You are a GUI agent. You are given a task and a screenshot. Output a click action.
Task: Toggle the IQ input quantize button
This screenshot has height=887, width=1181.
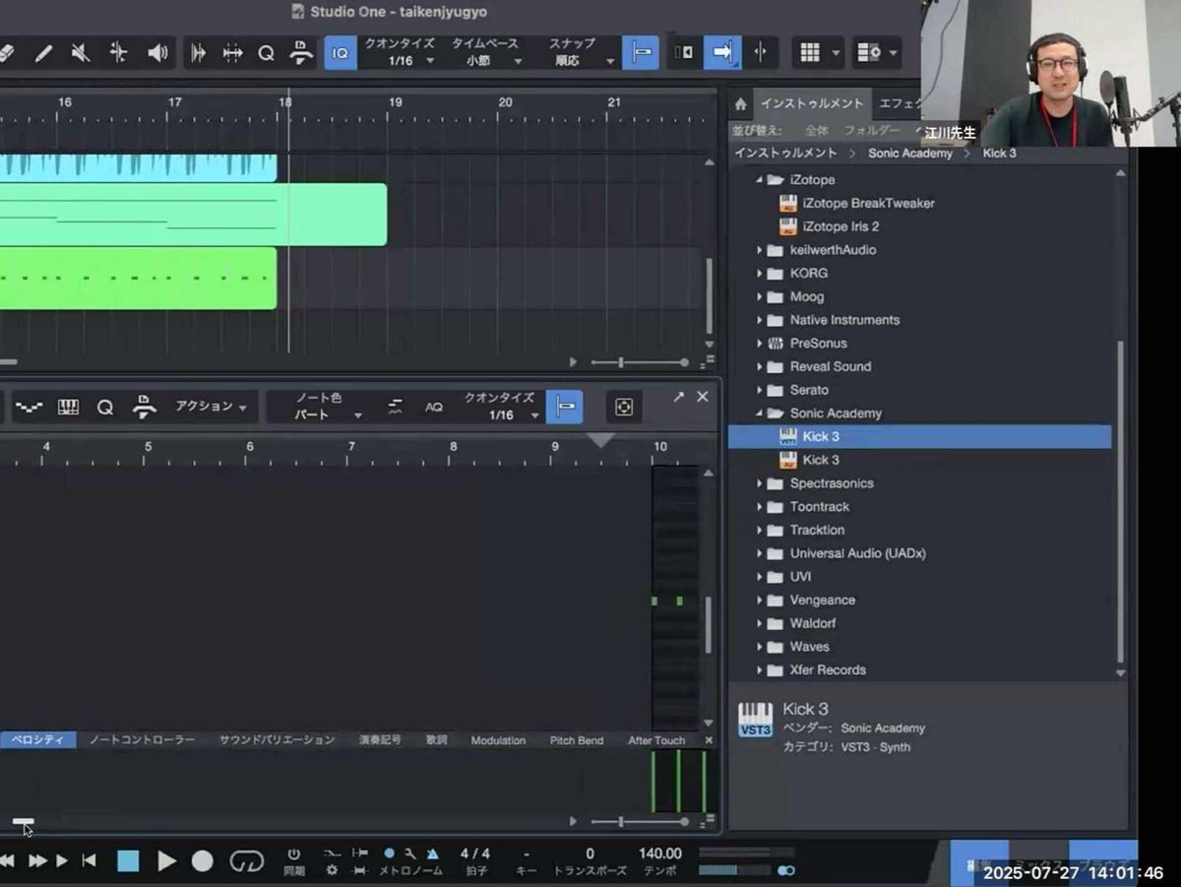coord(341,53)
